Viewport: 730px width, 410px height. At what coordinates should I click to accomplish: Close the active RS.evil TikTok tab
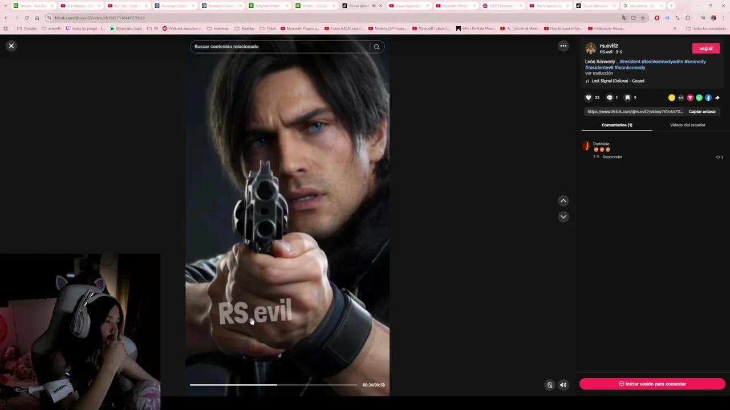tap(380, 6)
